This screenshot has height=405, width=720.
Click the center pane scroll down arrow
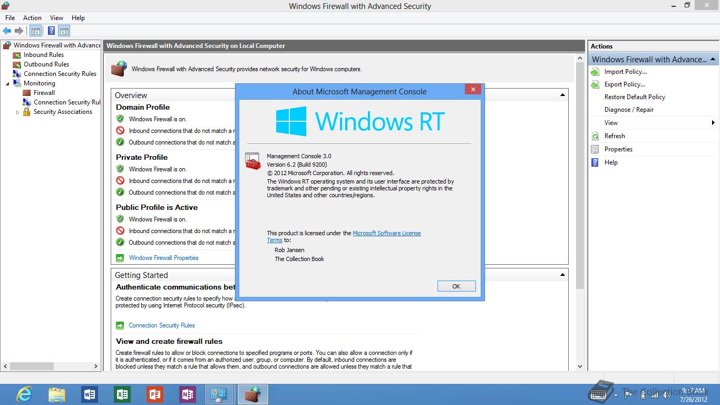coord(580,367)
